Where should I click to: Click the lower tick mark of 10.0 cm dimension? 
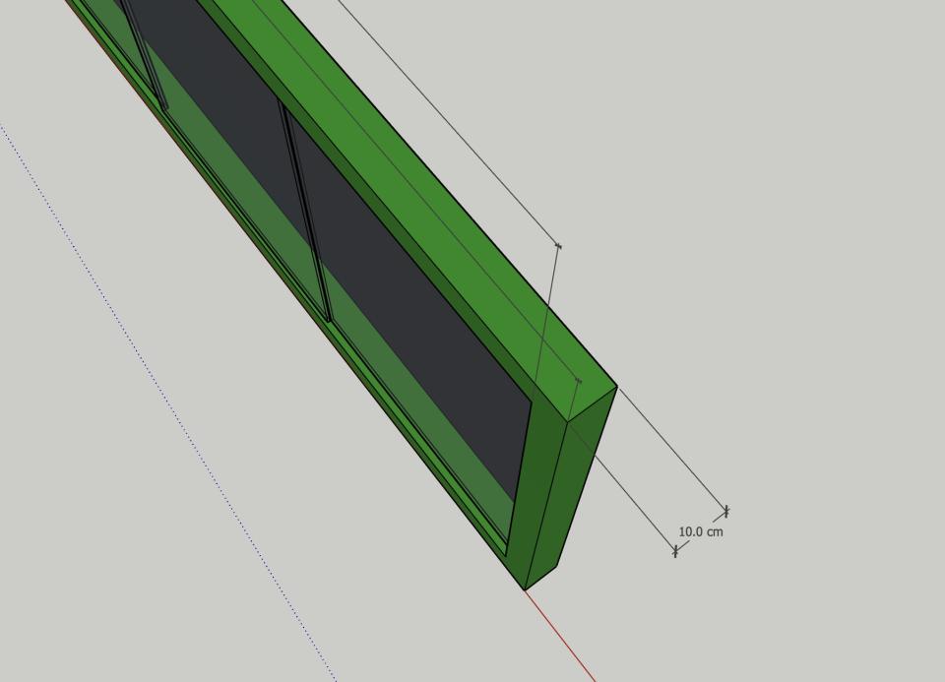(x=675, y=551)
